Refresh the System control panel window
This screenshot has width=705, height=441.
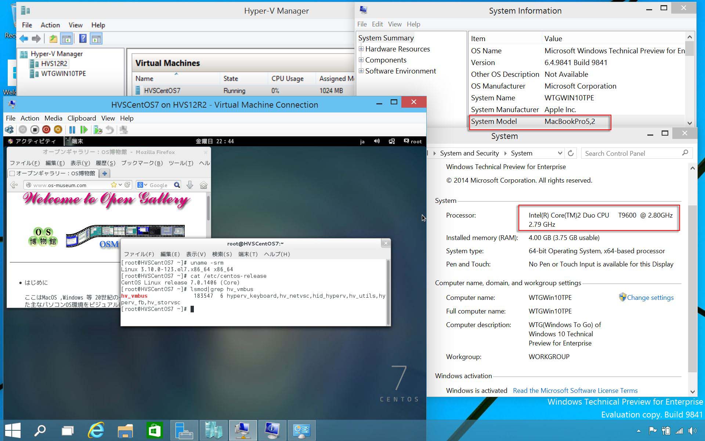[x=571, y=153]
